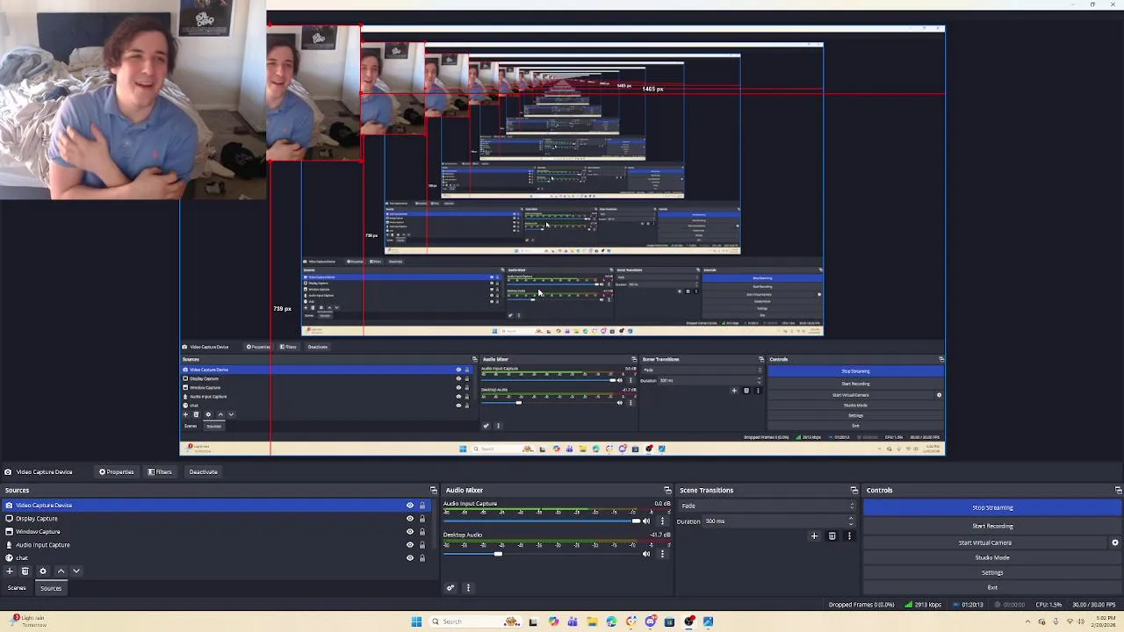Toggle visibility of the chat source
The image size is (1124, 632).
coord(409,558)
